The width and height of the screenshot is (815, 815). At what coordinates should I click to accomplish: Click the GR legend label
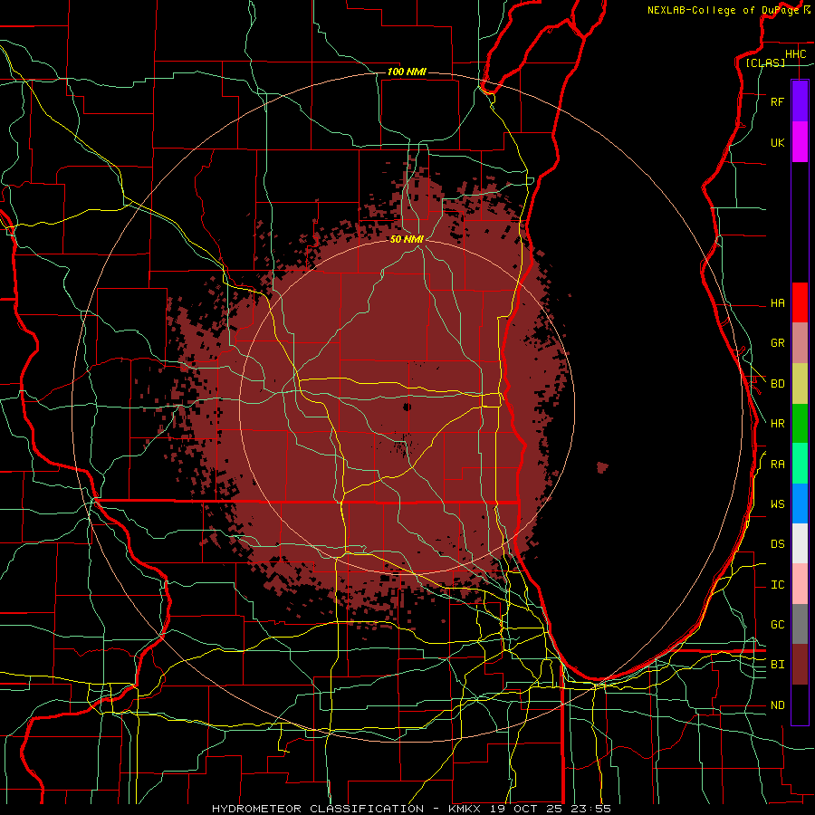[777, 343]
